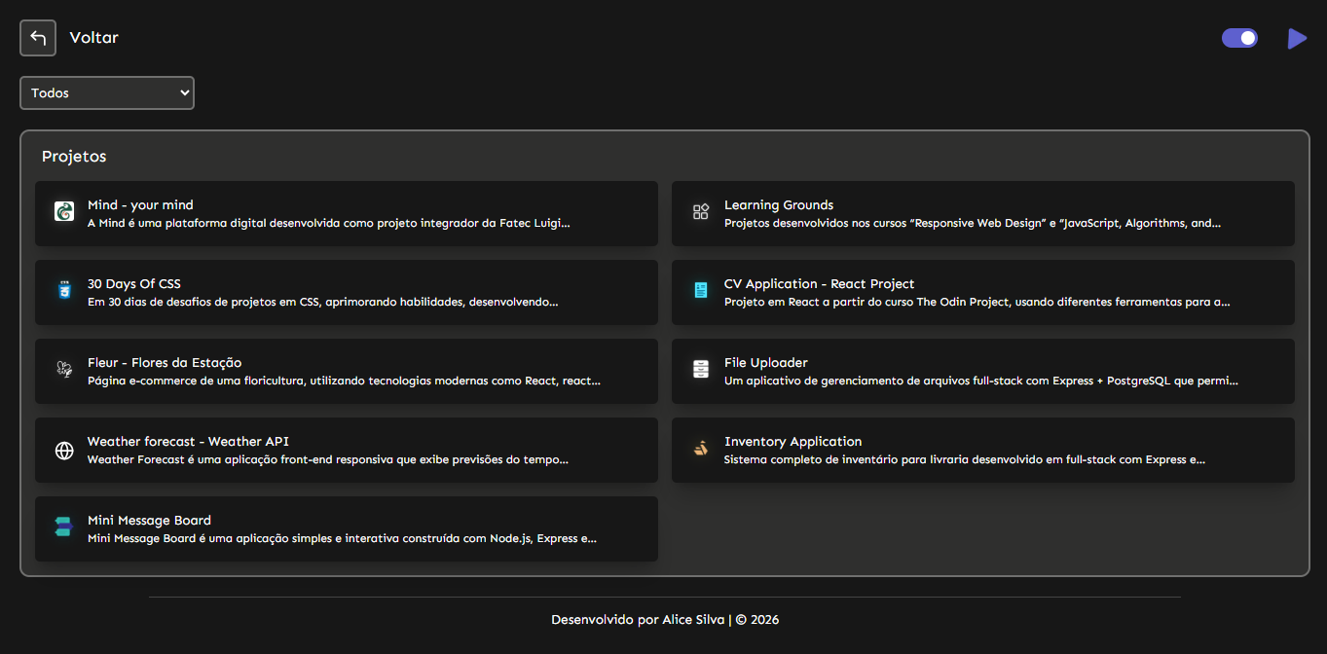The width and height of the screenshot is (1327, 654).
Task: Select the Voltar back label
Action: click(x=94, y=38)
